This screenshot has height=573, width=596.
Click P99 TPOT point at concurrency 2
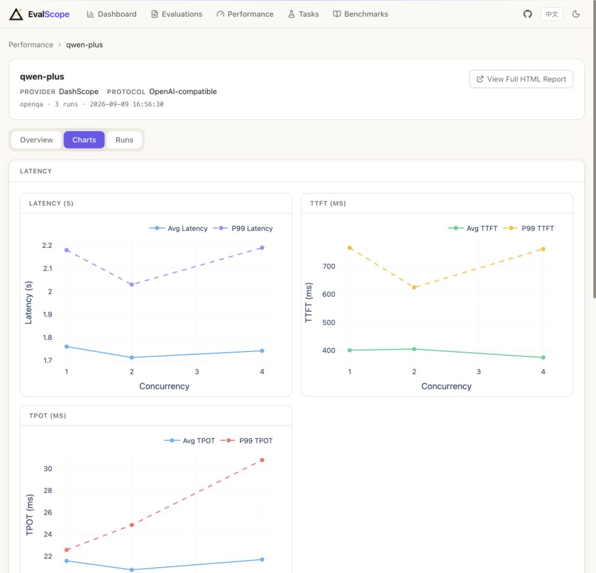(x=132, y=525)
